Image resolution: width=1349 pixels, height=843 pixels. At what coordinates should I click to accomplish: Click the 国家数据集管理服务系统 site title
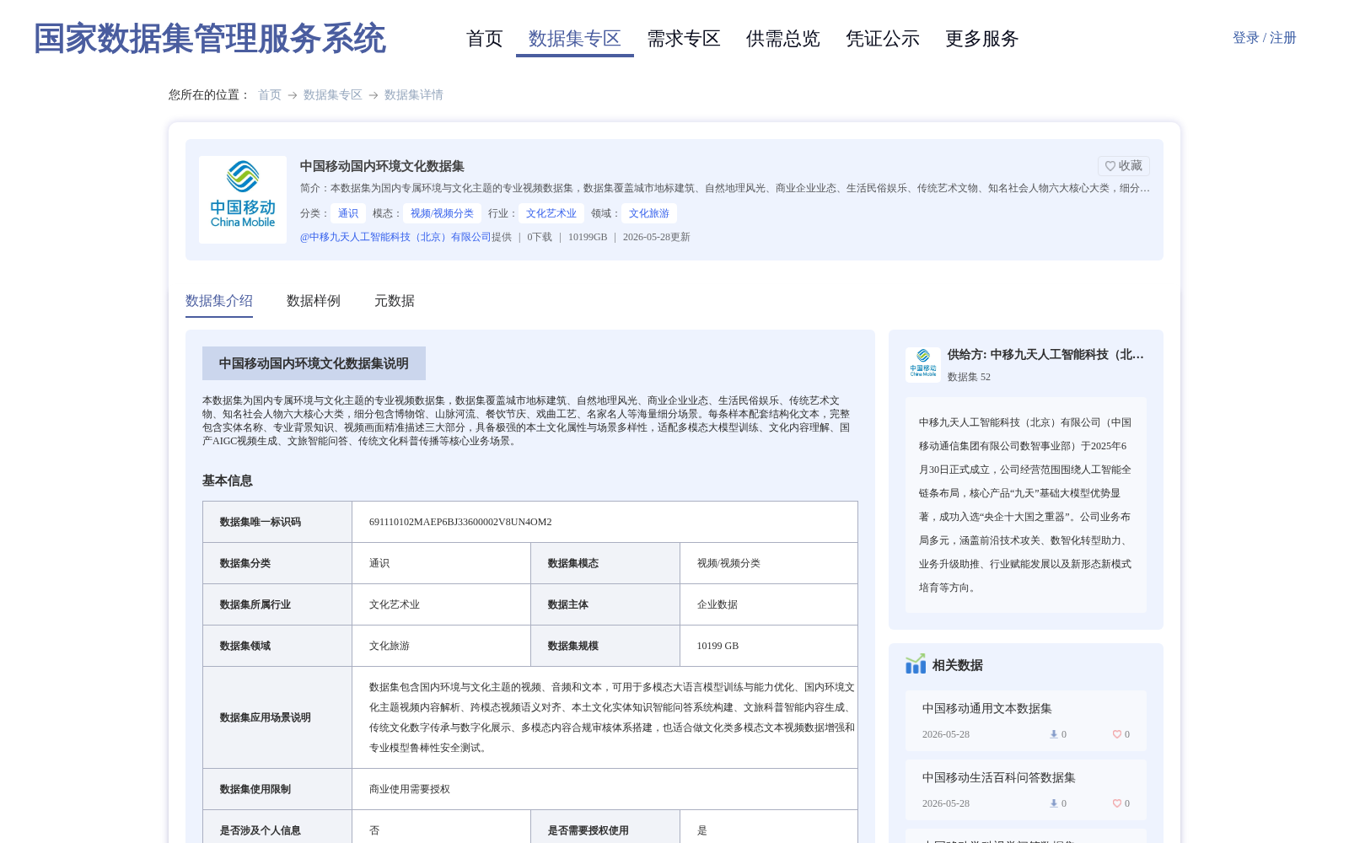pos(209,39)
